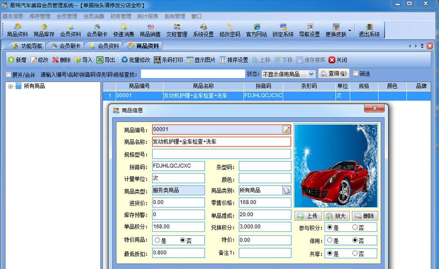Click 导出 to export products
The width and height of the screenshot is (439, 269).
[106, 60]
